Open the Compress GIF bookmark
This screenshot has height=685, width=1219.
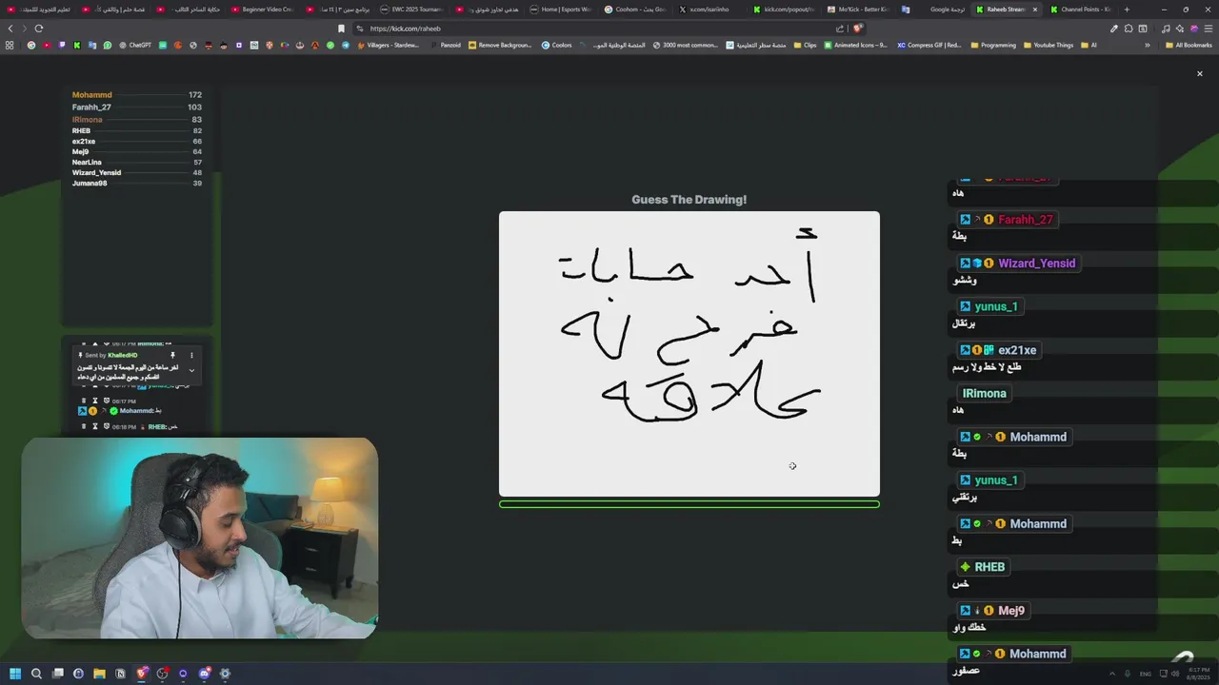pos(929,45)
